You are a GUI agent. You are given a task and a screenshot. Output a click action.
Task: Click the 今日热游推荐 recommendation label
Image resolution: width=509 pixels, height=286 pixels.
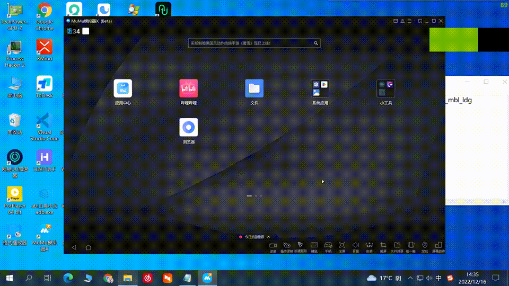tap(254, 237)
